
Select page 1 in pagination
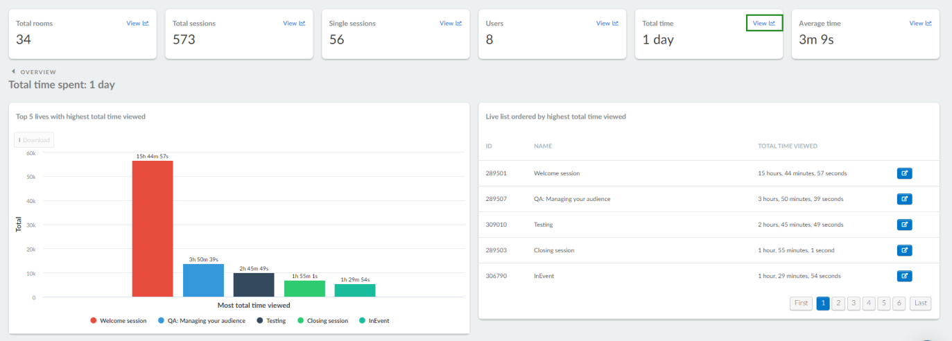[x=823, y=303]
